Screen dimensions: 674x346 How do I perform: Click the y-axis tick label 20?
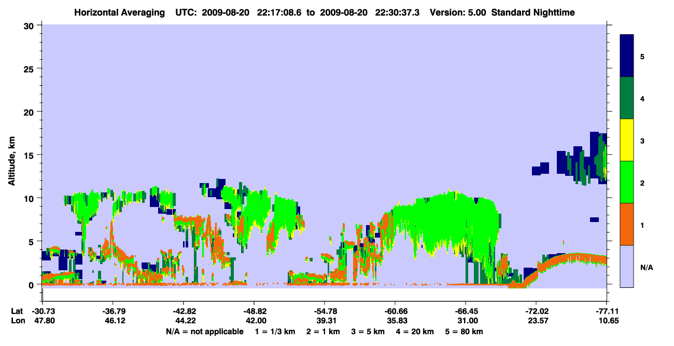pos(30,112)
